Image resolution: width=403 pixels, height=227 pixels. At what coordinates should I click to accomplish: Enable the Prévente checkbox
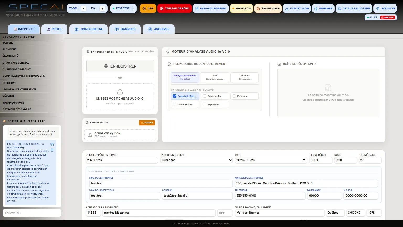(234, 96)
